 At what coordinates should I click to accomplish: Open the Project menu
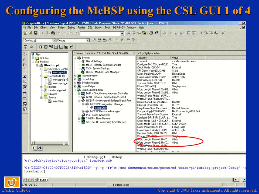click(x=62, y=27)
